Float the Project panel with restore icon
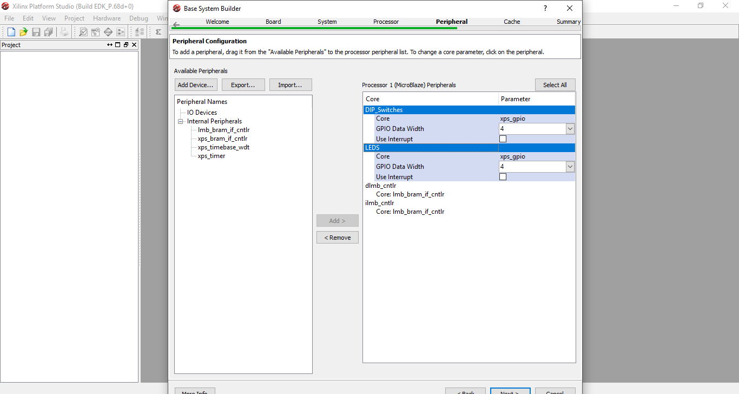Viewport: 739px width, 394px height. point(126,45)
